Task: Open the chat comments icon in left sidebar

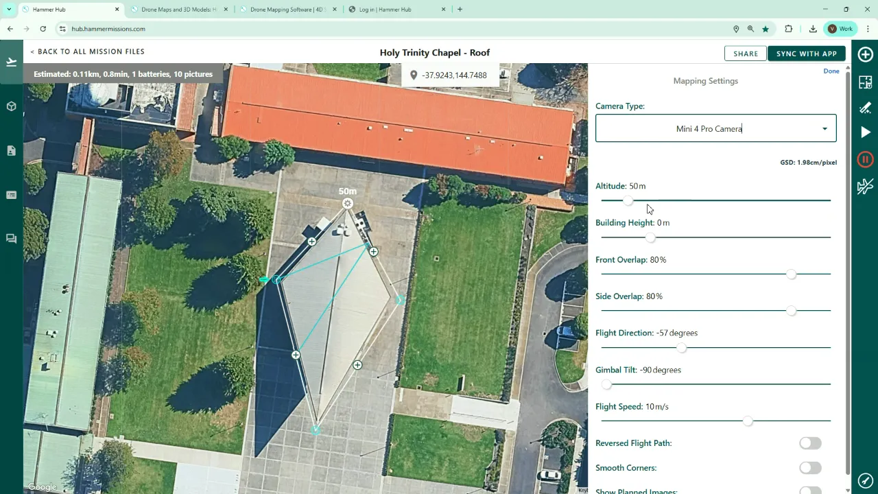Action: pyautogui.click(x=11, y=239)
